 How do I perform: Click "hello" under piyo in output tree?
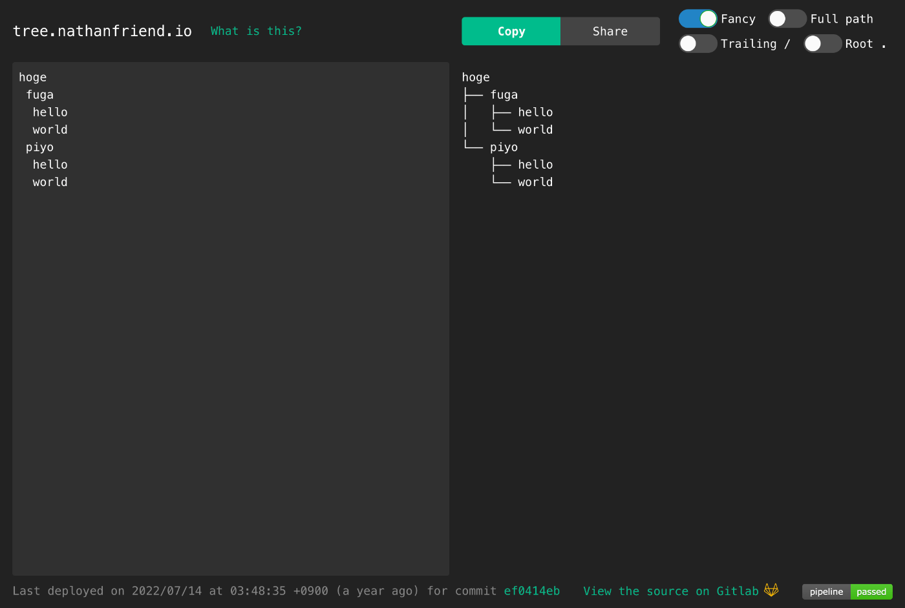point(535,164)
